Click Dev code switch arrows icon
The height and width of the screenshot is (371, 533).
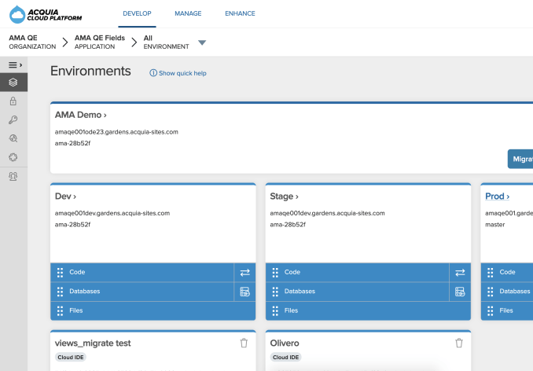point(244,272)
